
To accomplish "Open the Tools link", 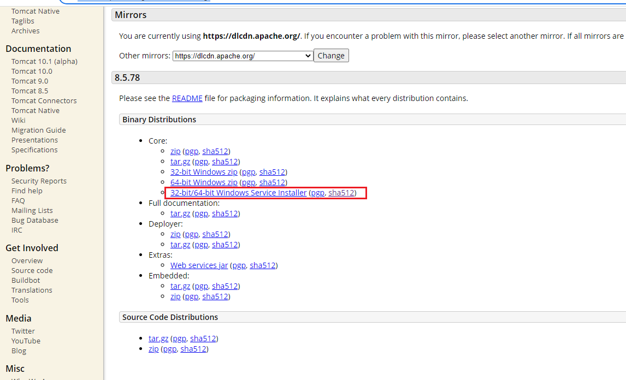I will 20,300.
